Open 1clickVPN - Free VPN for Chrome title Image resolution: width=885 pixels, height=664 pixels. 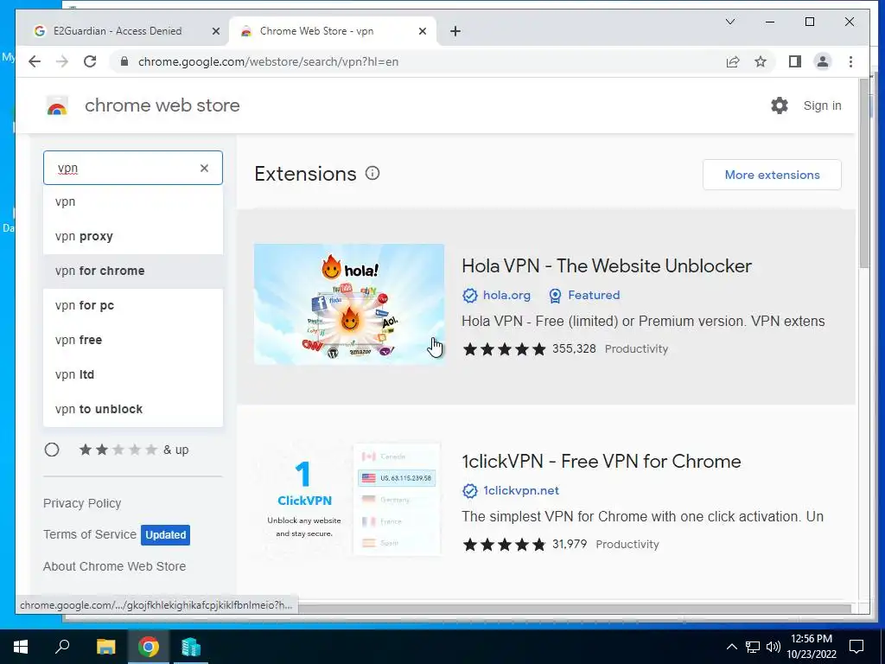[x=602, y=462]
